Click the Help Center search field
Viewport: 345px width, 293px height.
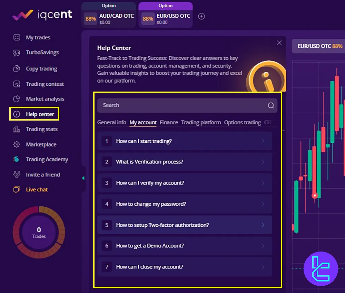pyautogui.click(x=187, y=105)
